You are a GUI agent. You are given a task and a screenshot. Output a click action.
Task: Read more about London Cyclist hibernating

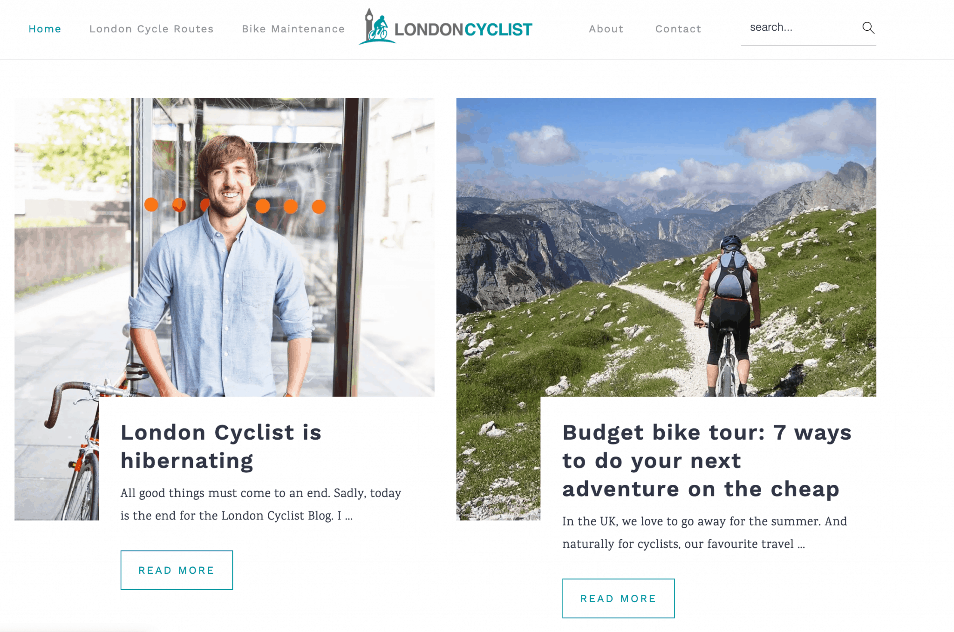pos(177,570)
